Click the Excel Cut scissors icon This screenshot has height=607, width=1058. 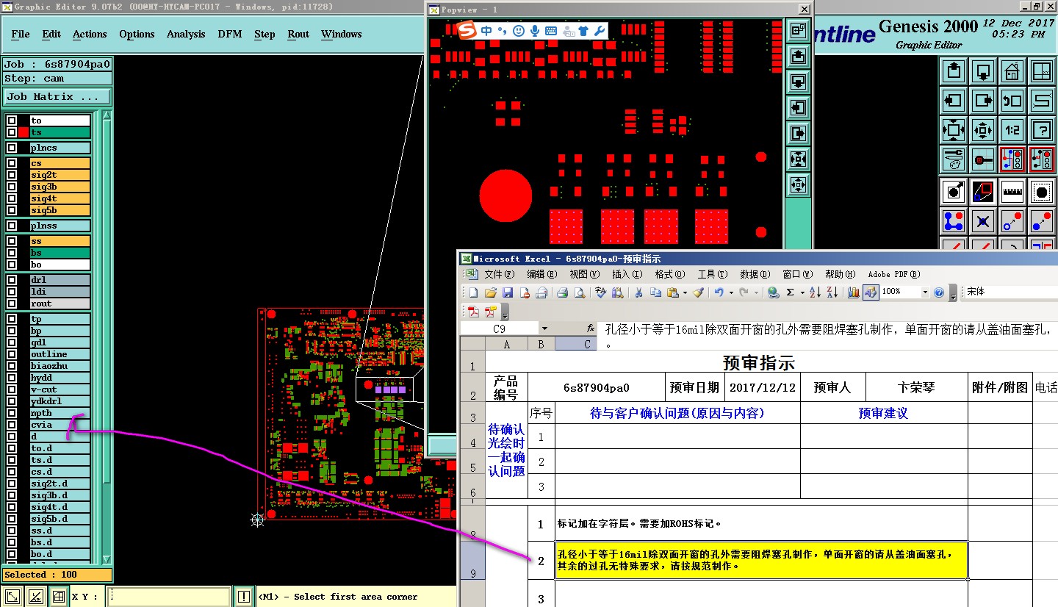(x=638, y=292)
